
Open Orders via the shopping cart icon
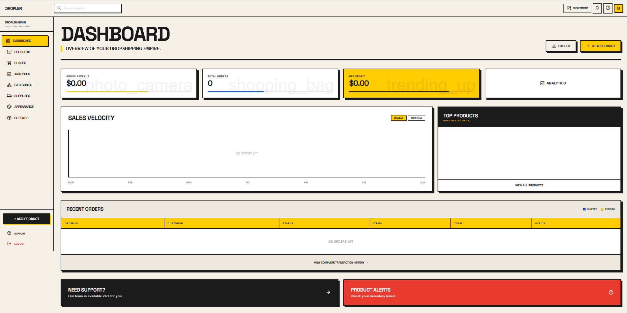click(9, 63)
